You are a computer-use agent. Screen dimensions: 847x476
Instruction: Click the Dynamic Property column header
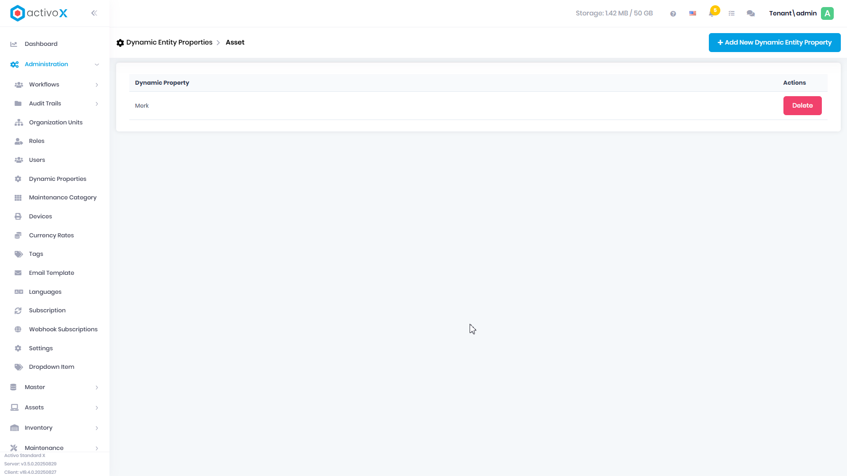[162, 83]
